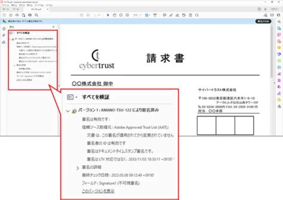Click the notifications bell icon
This screenshot has height=200, width=283.
coord(265,9)
